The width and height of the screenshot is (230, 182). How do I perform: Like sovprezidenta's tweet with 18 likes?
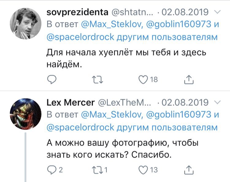tap(144, 80)
